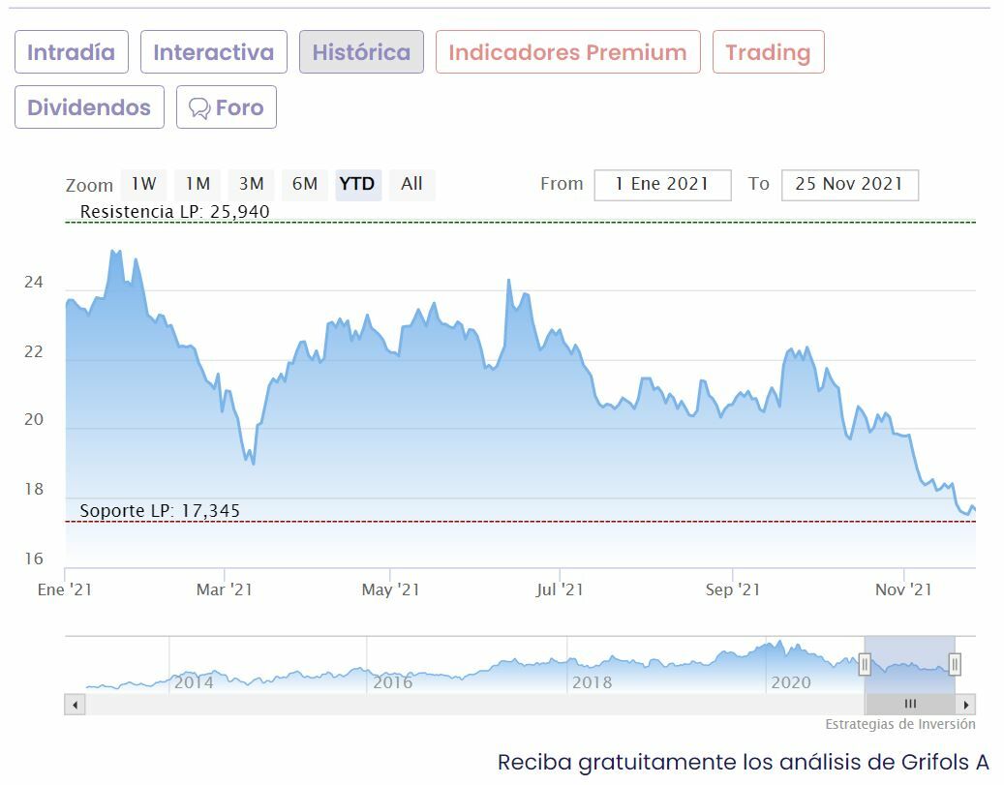Viewport: 1004px width, 785px height.
Task: Set zoom range to 1W
Action: click(143, 184)
